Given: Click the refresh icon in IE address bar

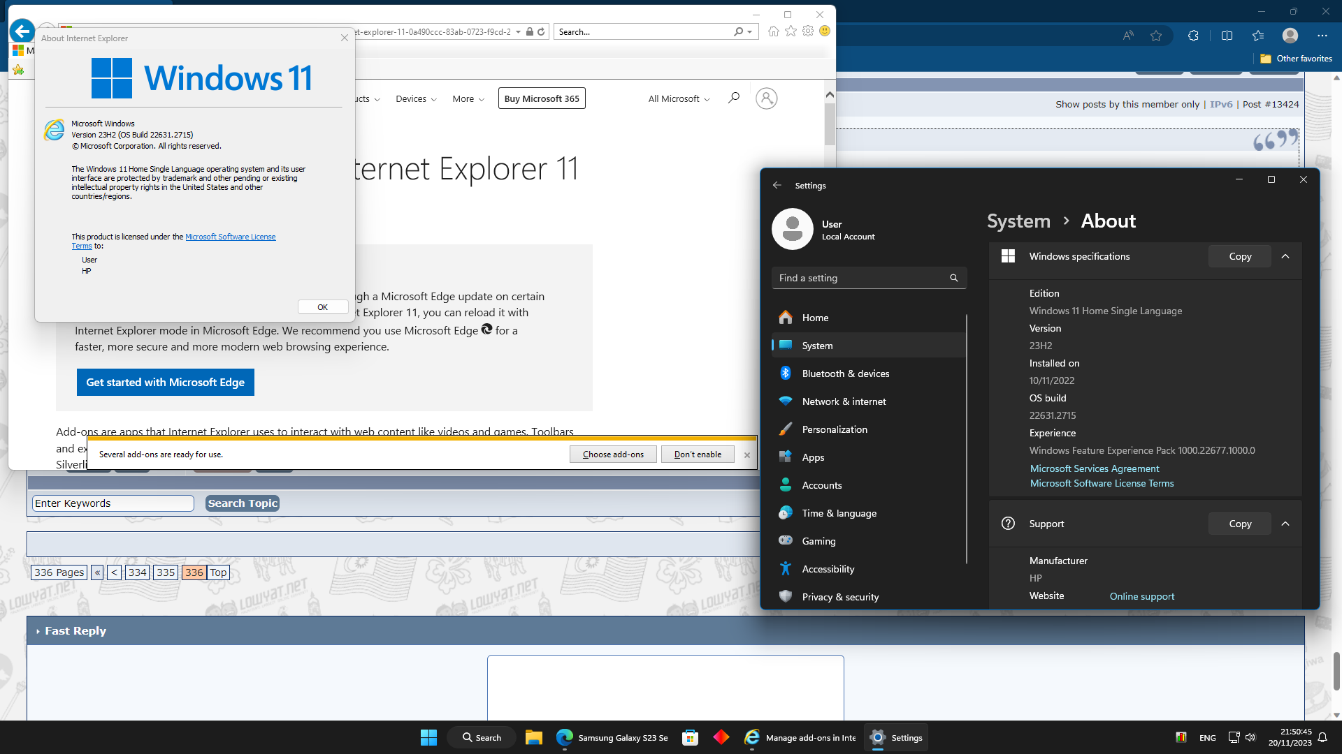Looking at the screenshot, I should [541, 31].
